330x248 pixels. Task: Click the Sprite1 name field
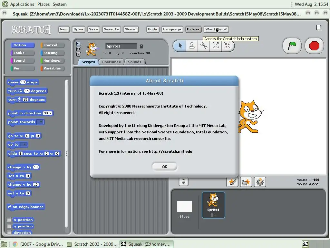click(x=121, y=46)
